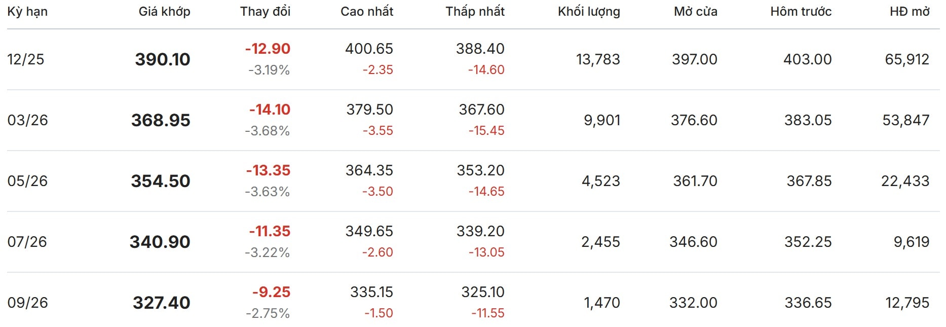This screenshot has width=946, height=327.
Task: Sort by the Giá khớp column header
Action: (x=164, y=12)
